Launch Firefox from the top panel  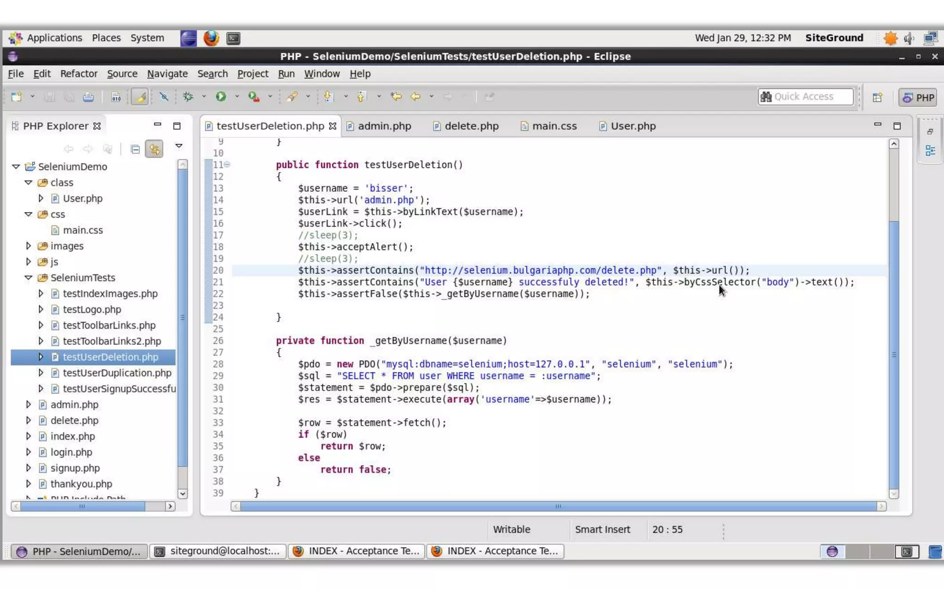click(211, 38)
